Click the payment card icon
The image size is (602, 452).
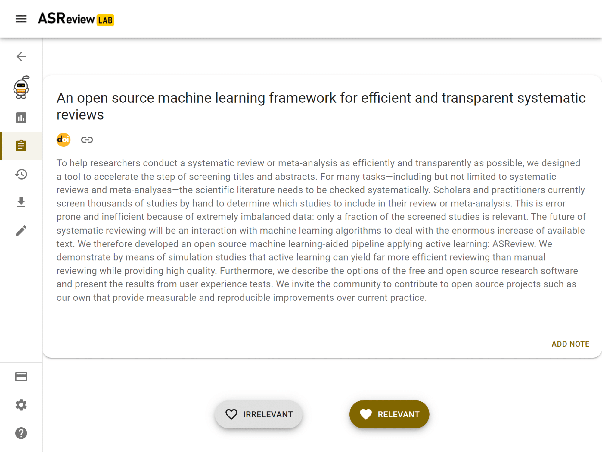point(21,377)
